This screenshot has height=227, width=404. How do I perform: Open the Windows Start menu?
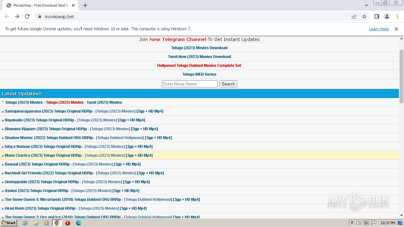coord(9,223)
